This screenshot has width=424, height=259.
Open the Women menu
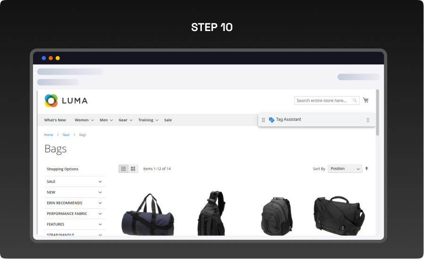click(x=84, y=120)
